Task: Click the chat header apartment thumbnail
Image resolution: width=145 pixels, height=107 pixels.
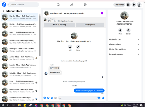Action: pos(47,13)
